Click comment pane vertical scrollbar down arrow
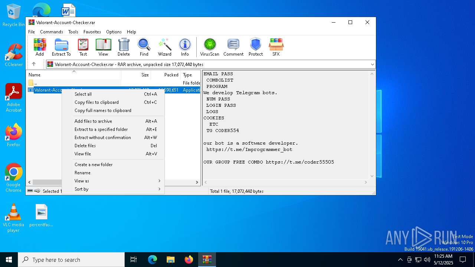Image resolution: width=475 pixels, height=267 pixels. 372,176
